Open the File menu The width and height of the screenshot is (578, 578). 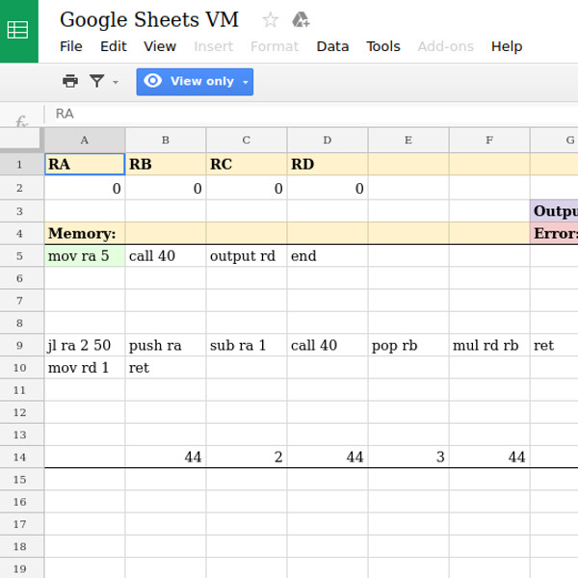(x=71, y=46)
